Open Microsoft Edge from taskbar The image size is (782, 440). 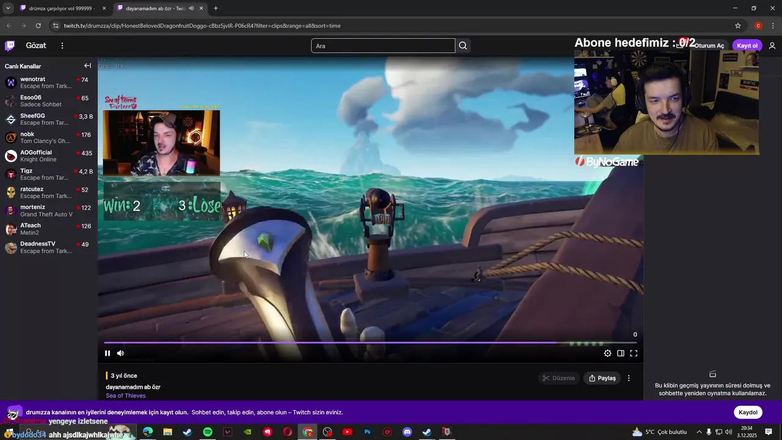click(148, 432)
